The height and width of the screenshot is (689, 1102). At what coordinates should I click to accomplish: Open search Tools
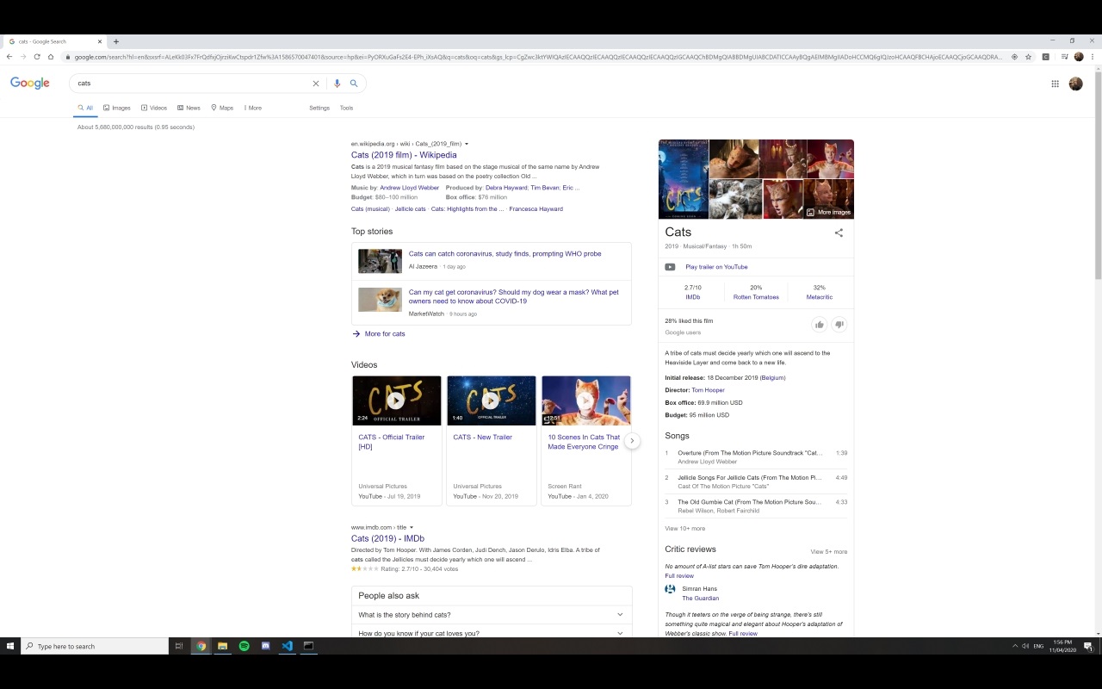tap(346, 108)
